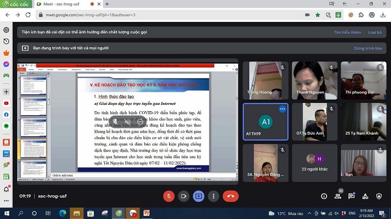Open the meeting details info icon
391x219 pixels.
[324, 196]
